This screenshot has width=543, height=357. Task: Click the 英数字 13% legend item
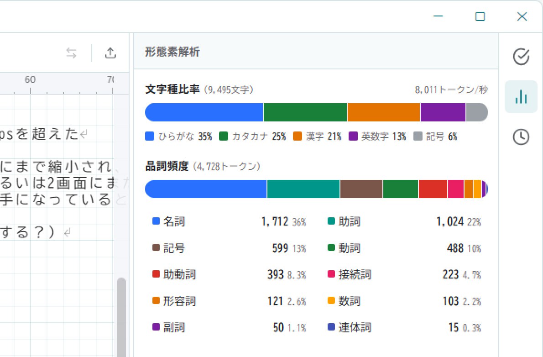coord(377,136)
